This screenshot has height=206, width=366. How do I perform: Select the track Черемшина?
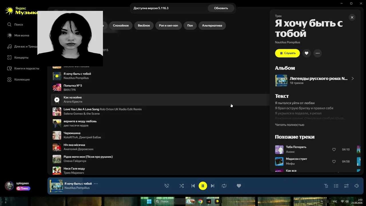point(72,133)
